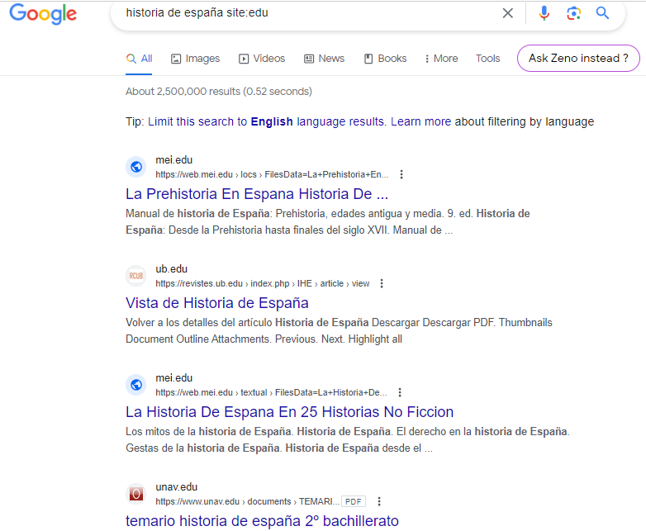This screenshot has width=646, height=531.
Task: Click the mei.edu site name above La Prehistoria
Action: (173, 160)
